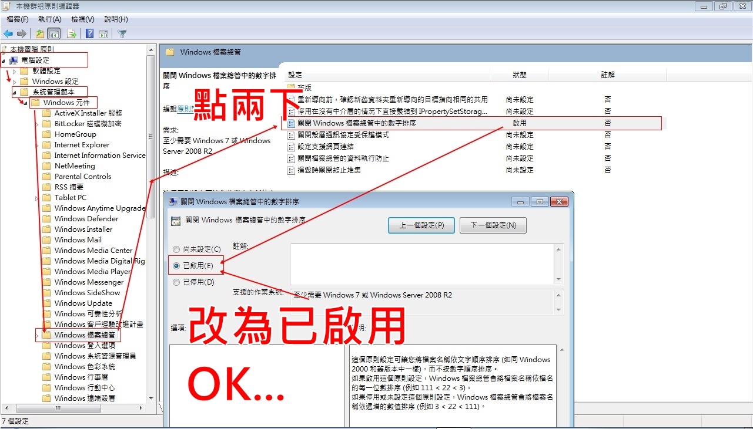Expand the Windows 檔案總管 tree node
The image size is (753, 429).
point(37,335)
